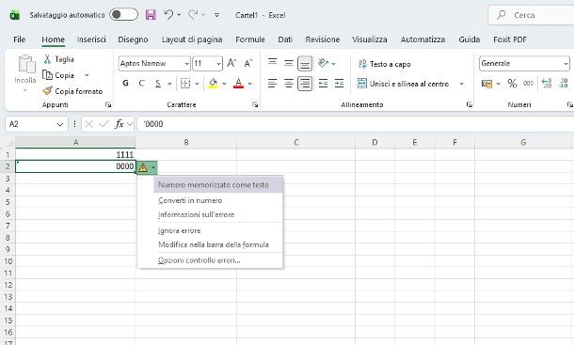
Task: Open the Appunti dialog launcher
Action: (x=108, y=104)
